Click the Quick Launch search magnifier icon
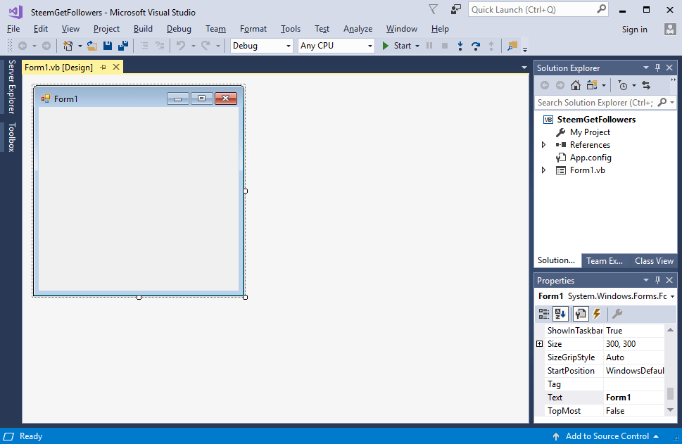Image resolution: width=682 pixels, height=444 pixels. 601,9
